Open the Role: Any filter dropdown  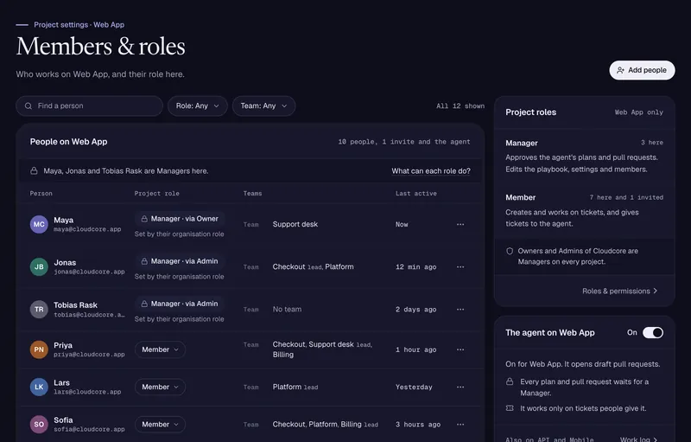coord(198,106)
